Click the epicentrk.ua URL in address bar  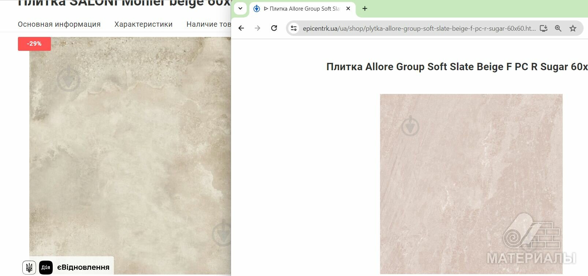419,28
